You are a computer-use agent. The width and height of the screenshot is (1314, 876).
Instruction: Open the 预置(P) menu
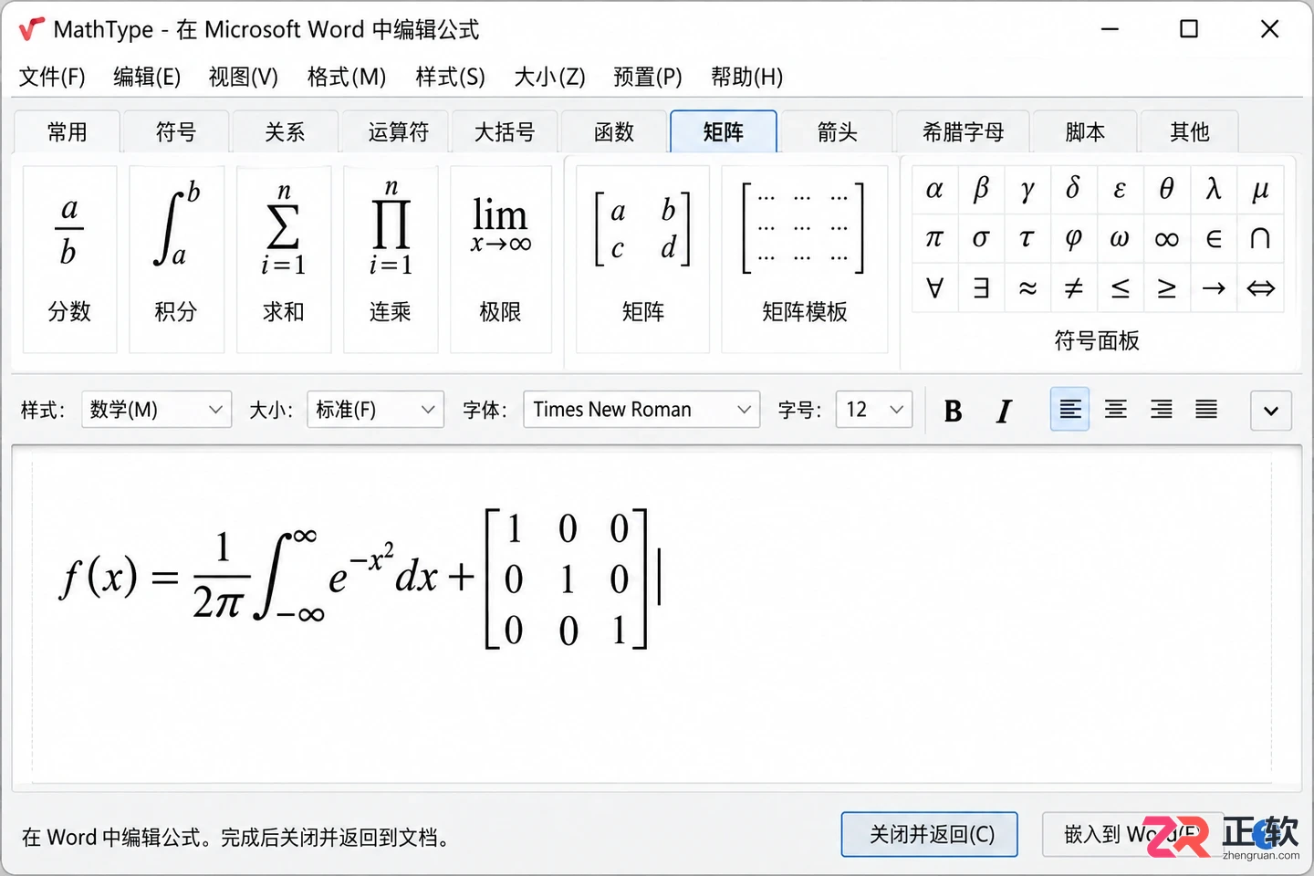648,77
